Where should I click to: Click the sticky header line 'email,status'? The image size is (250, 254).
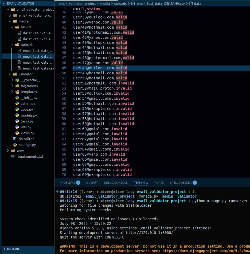pyautogui.click(x=87, y=9)
